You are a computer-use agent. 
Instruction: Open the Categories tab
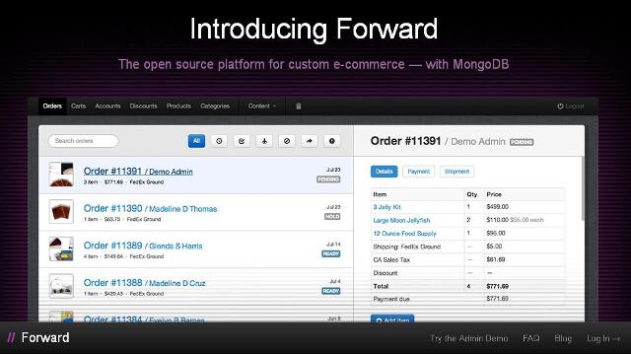[215, 106]
